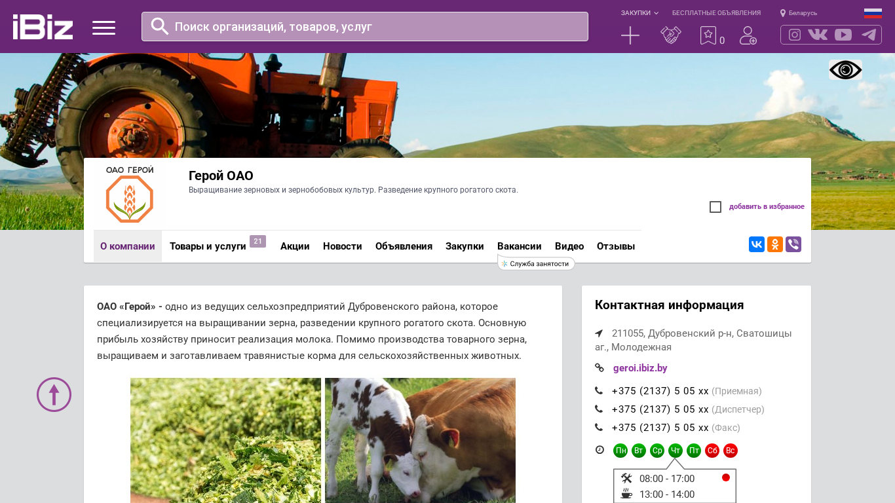Image resolution: width=895 pixels, height=503 pixels.
Task: Select the Thursday (Чт) schedule day
Action: tap(676, 451)
